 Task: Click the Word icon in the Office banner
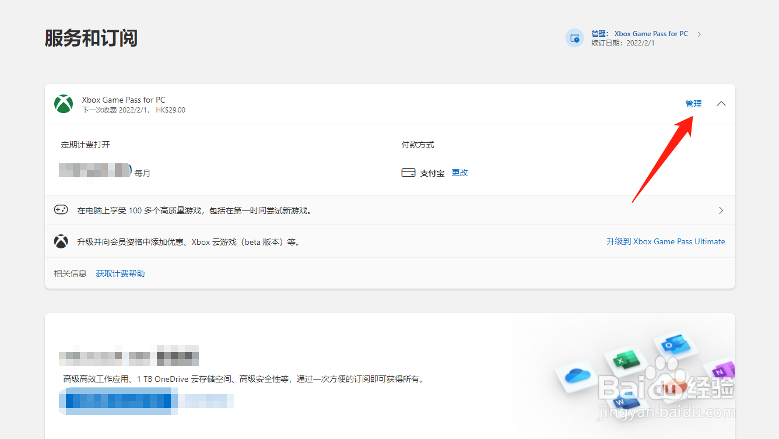[625, 403]
